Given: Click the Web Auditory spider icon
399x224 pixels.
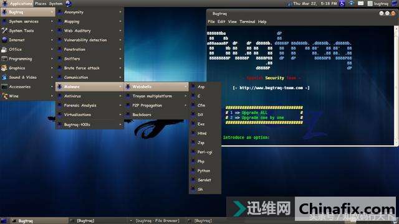Looking at the screenshot, I should tap(60, 30).
